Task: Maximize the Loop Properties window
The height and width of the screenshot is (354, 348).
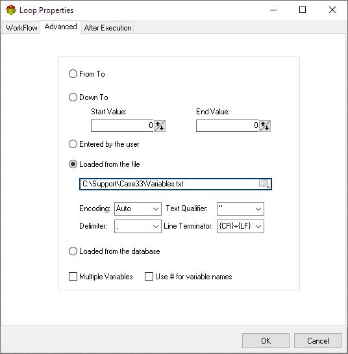Action: tap(303, 10)
